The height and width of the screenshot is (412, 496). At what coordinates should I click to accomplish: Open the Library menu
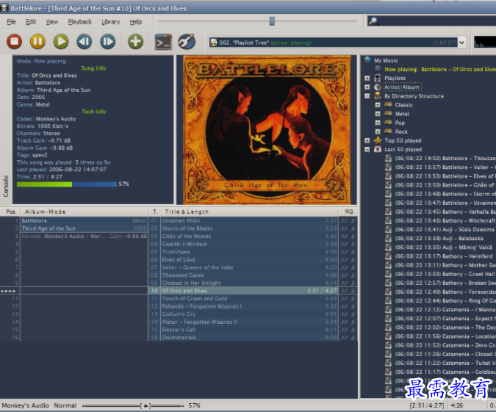tap(111, 22)
